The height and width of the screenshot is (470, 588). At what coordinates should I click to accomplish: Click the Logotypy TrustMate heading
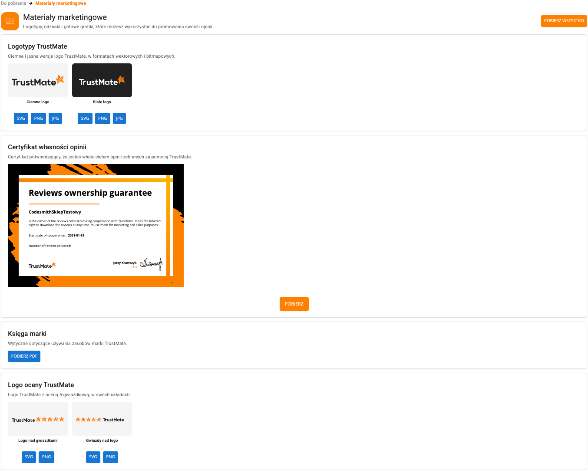point(37,46)
